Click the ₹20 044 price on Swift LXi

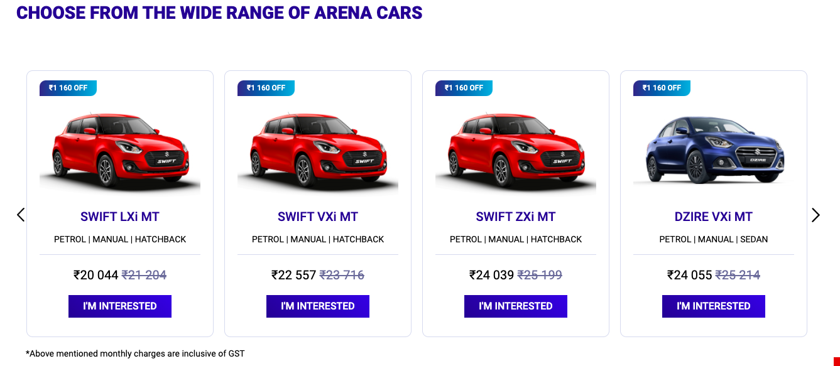pos(96,275)
